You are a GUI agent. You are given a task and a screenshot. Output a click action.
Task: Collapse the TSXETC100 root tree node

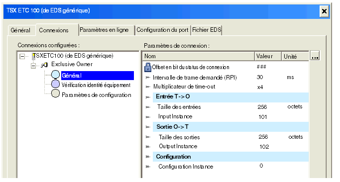pos(22,57)
